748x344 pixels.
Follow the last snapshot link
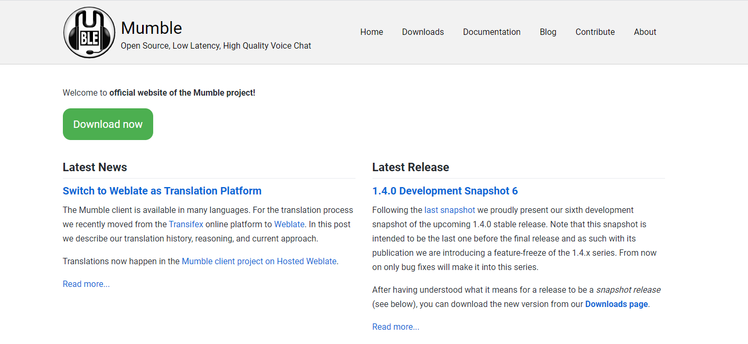pyautogui.click(x=450, y=210)
